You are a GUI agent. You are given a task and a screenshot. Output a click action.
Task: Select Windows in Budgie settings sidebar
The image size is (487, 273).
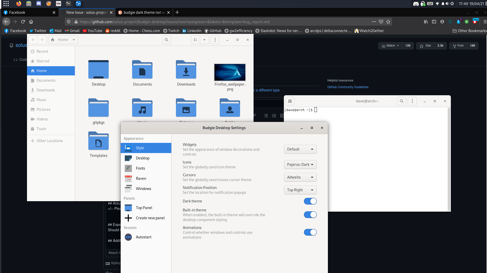pyautogui.click(x=146, y=189)
